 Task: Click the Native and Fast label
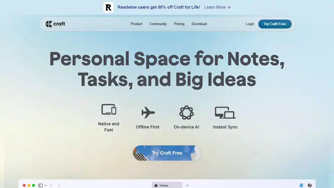[x=109, y=127]
